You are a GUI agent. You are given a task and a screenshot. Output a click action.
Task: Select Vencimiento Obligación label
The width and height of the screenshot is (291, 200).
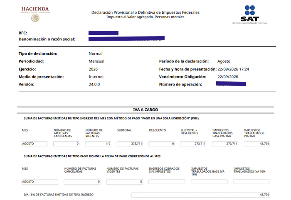click(x=182, y=77)
